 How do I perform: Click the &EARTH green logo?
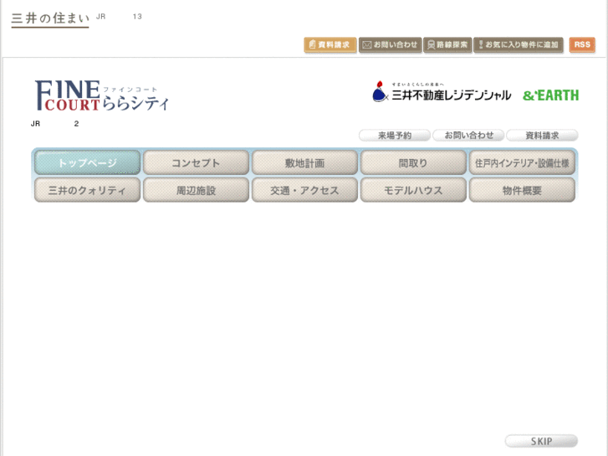[550, 95]
